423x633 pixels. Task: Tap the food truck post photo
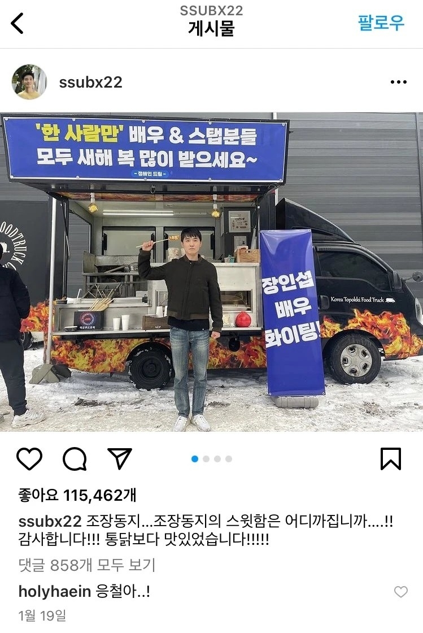(211, 272)
